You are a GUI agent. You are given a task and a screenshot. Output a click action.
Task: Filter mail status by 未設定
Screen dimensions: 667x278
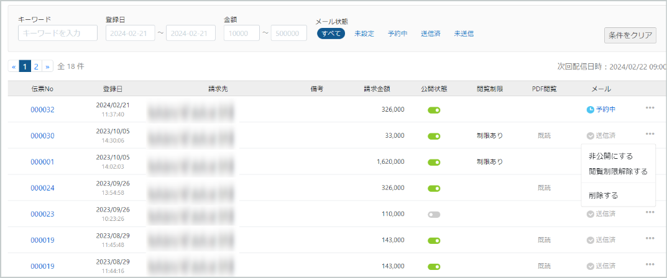(x=364, y=34)
